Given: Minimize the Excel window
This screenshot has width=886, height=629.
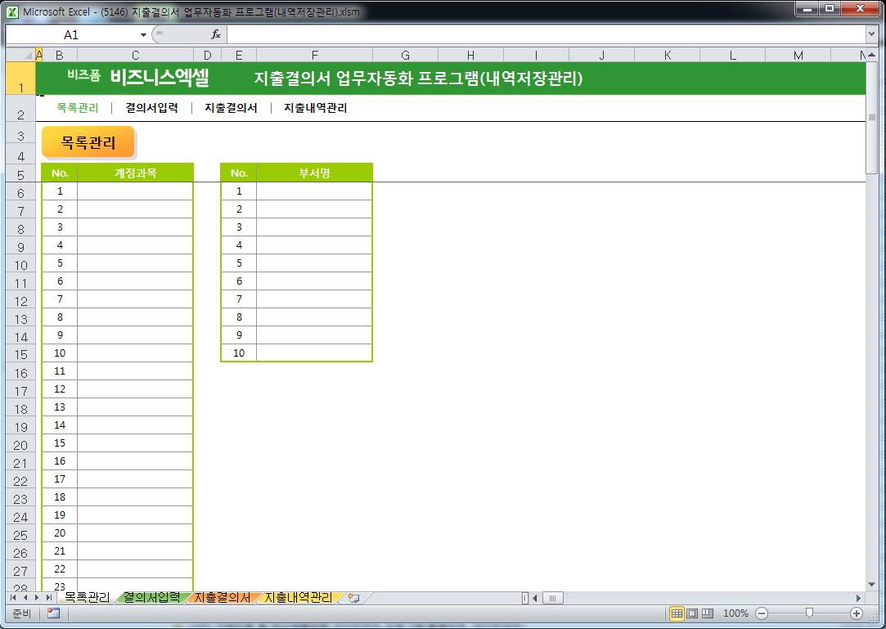Looking at the screenshot, I should [808, 8].
